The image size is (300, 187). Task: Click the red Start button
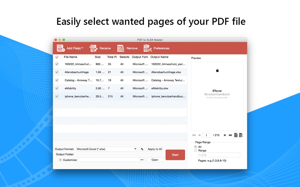point(175,155)
